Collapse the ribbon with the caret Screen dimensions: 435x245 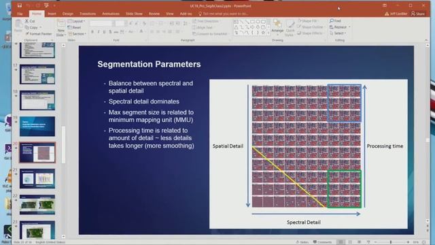click(426, 40)
